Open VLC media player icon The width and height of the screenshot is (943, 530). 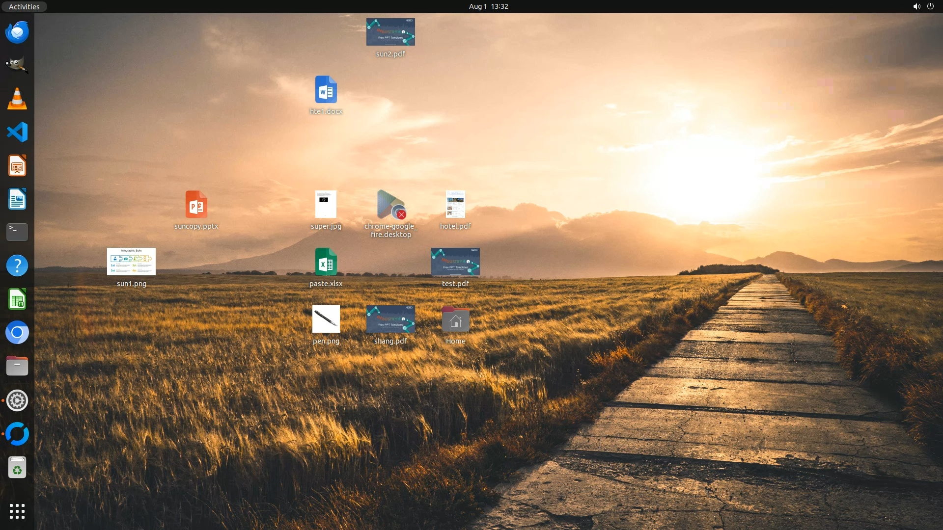coord(17,99)
